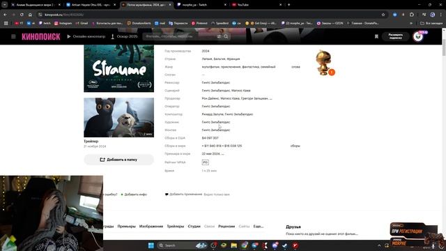Viewport: 446px width, 251px height.
Task: Reload the current page
Action: 22,15
